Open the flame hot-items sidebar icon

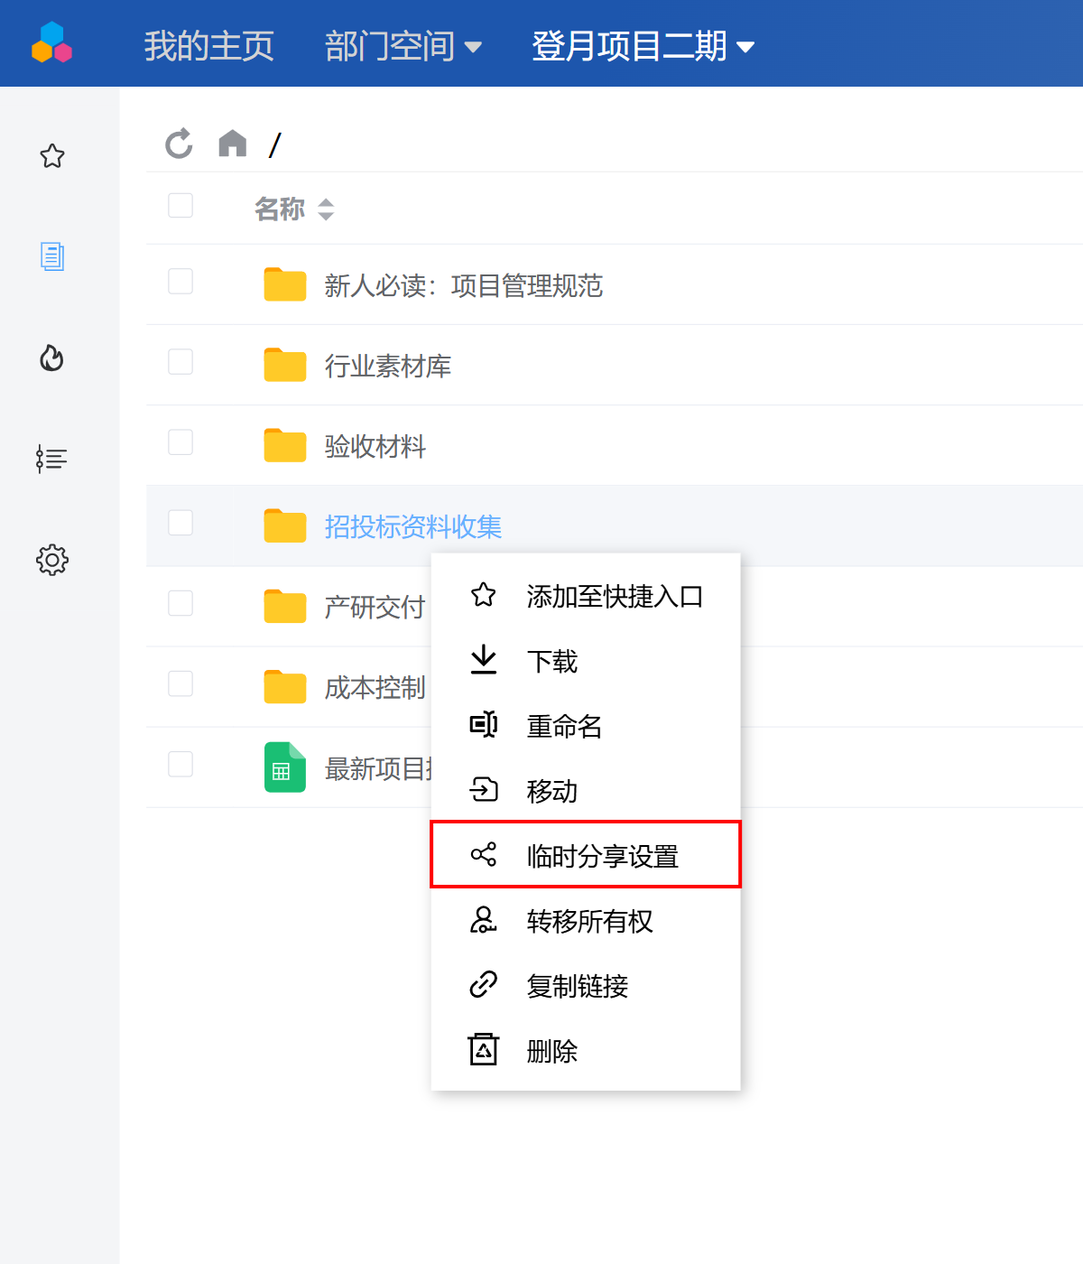pyautogui.click(x=52, y=358)
